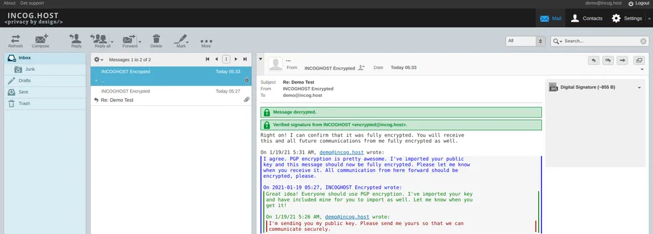
Task: Click the Message decrypted notice
Action: point(401,112)
